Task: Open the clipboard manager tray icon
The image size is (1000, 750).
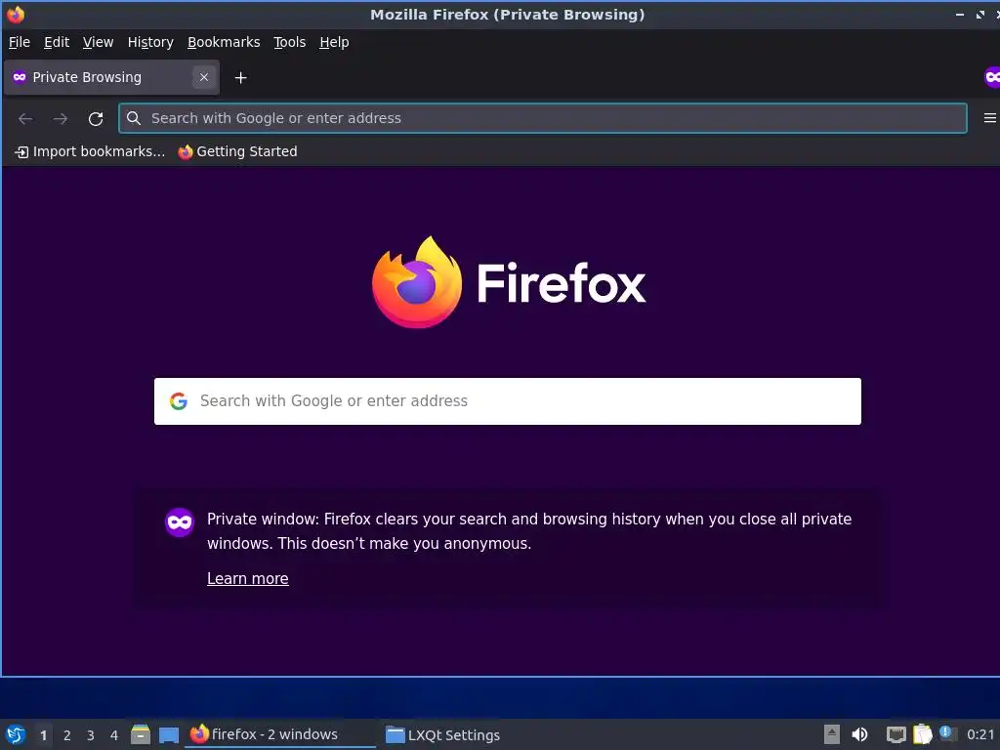Action: (x=922, y=734)
